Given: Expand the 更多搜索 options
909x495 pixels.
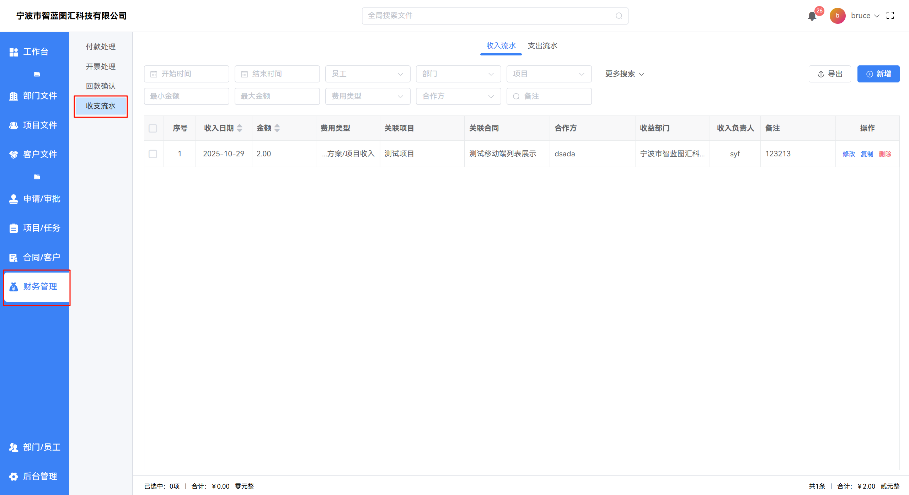Looking at the screenshot, I should click(624, 74).
